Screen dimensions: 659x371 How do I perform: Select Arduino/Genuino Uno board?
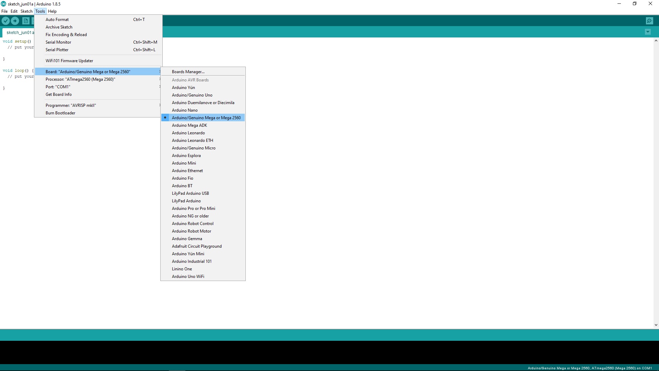pos(203,95)
